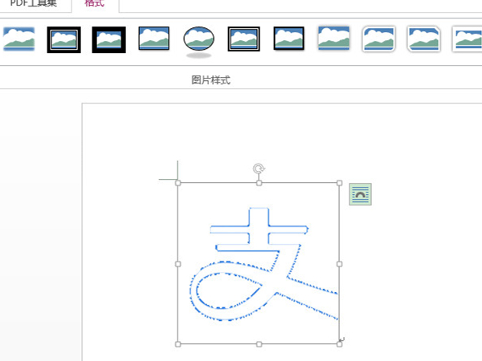Click the 图片样式 group label
The image size is (482, 361).
[210, 80]
